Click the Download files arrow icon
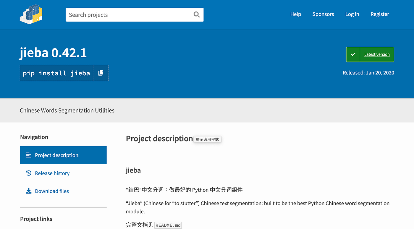The height and width of the screenshot is (229, 414). (29, 191)
